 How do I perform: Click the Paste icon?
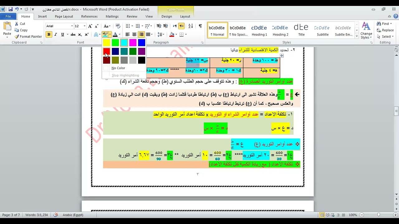tap(7, 26)
